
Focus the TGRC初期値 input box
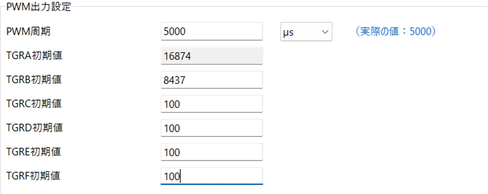coord(212,104)
